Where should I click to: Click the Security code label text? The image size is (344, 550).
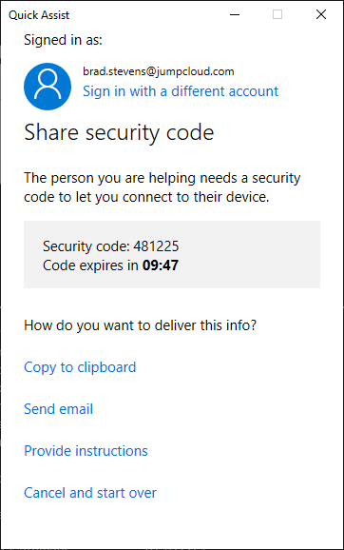point(86,246)
